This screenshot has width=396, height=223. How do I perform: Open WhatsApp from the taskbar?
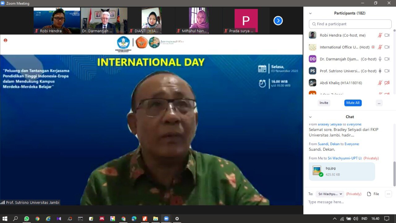coord(27,219)
